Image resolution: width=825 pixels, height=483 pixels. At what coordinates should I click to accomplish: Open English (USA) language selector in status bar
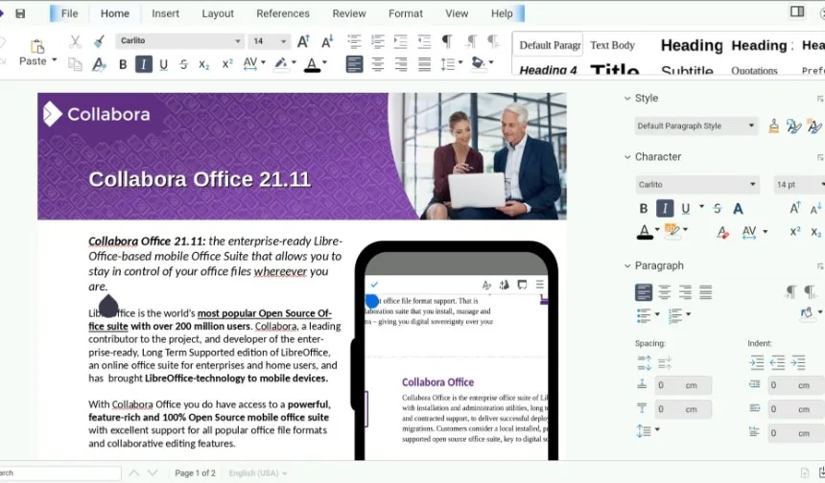(258, 473)
